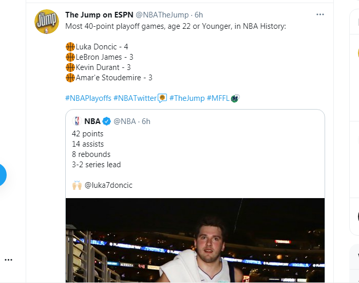
Task: Open the @luka7doncic mention
Action: tap(108, 185)
